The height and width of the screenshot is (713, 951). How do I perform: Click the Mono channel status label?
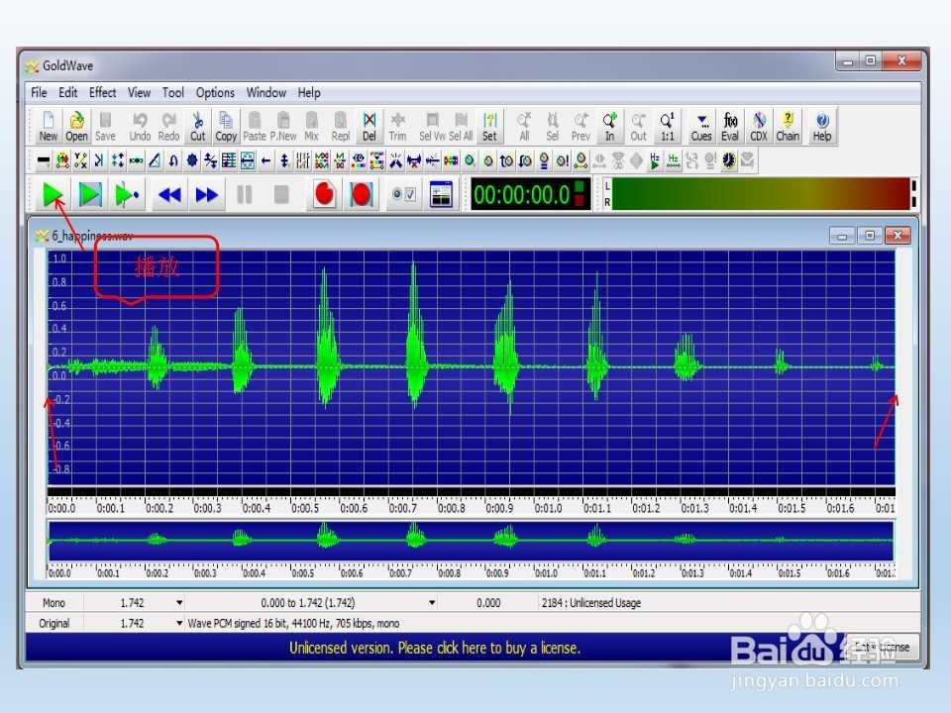[53, 603]
